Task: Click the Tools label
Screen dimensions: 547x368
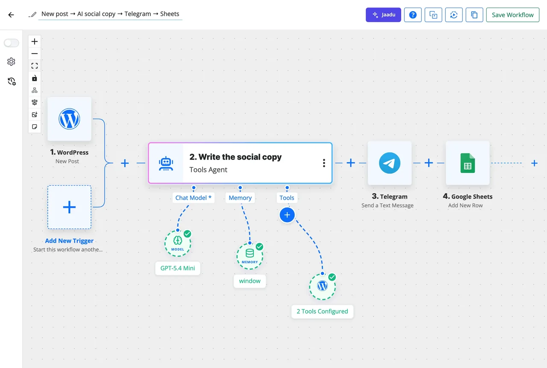Action: point(287,198)
